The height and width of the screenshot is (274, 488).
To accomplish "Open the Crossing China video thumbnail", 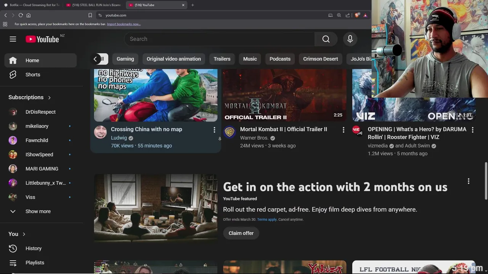I will (x=156, y=95).
